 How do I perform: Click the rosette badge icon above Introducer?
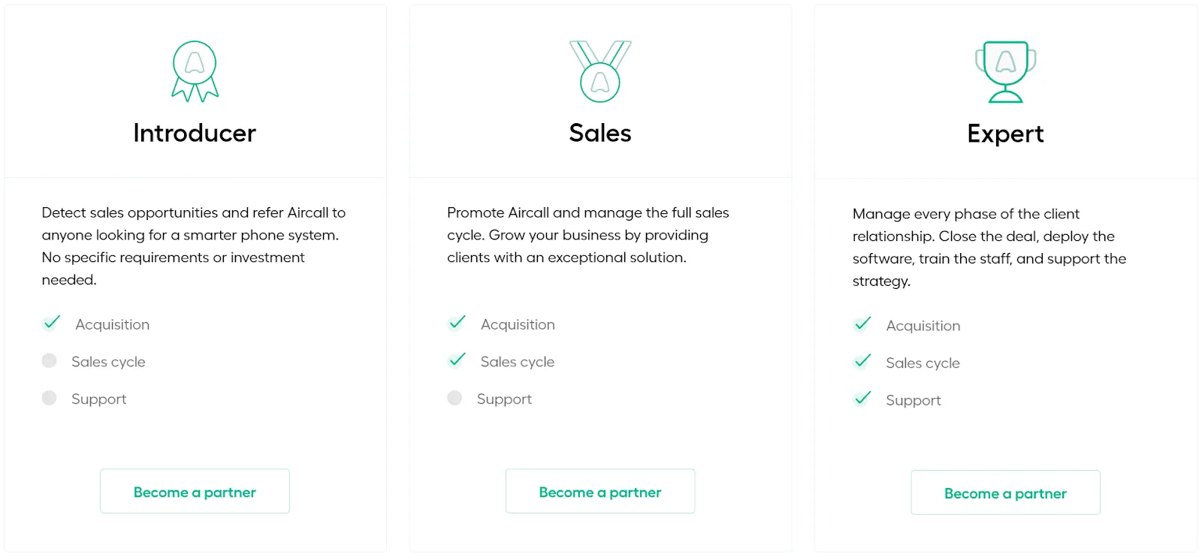[194, 71]
